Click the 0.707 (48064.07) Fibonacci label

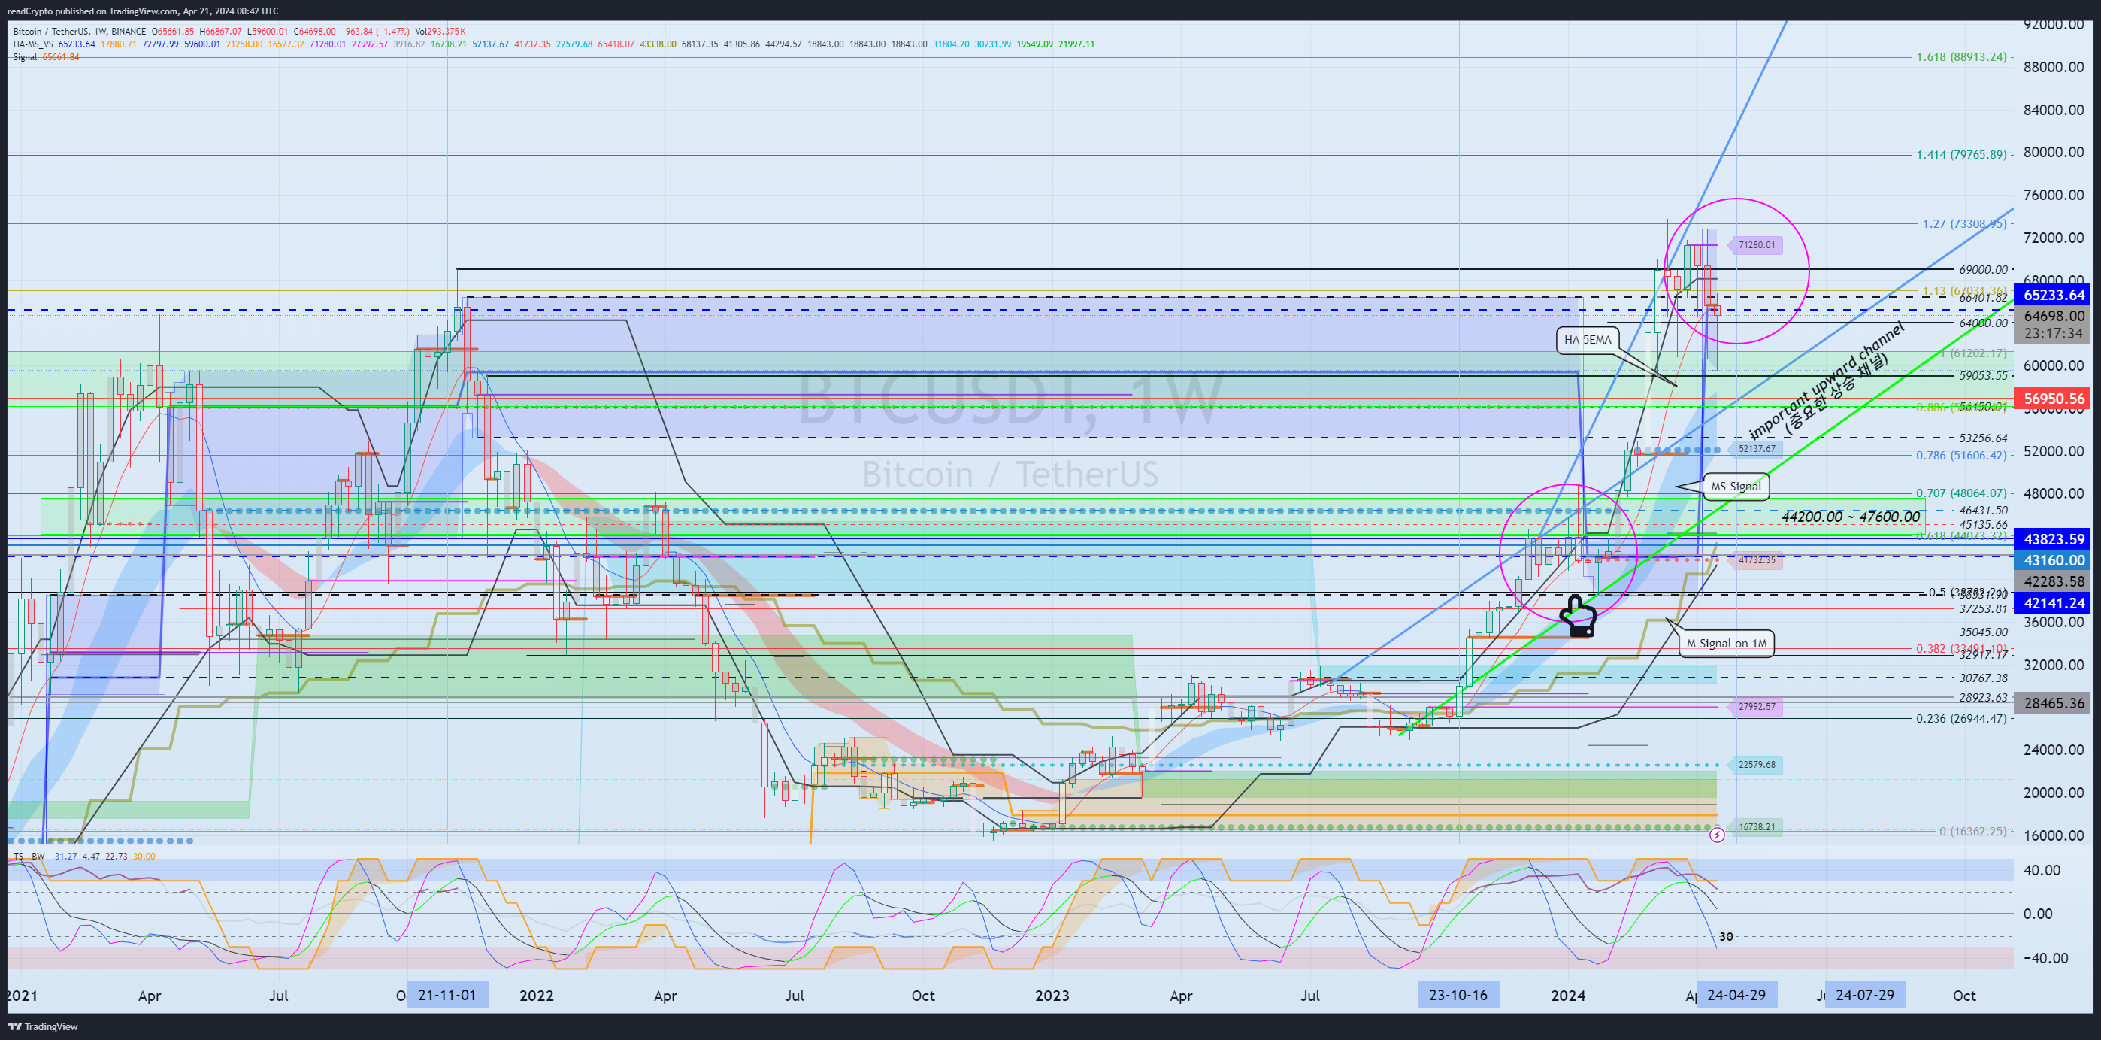point(1961,493)
